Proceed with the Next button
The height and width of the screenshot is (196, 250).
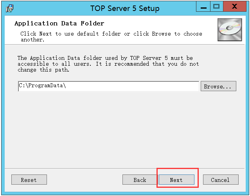coord(176,180)
